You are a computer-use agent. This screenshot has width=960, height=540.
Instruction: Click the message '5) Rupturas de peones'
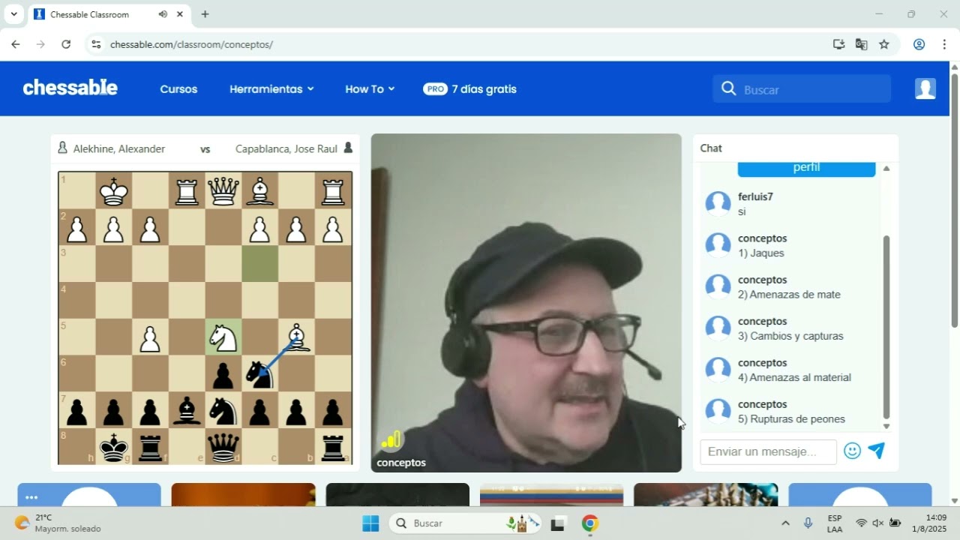791,419
